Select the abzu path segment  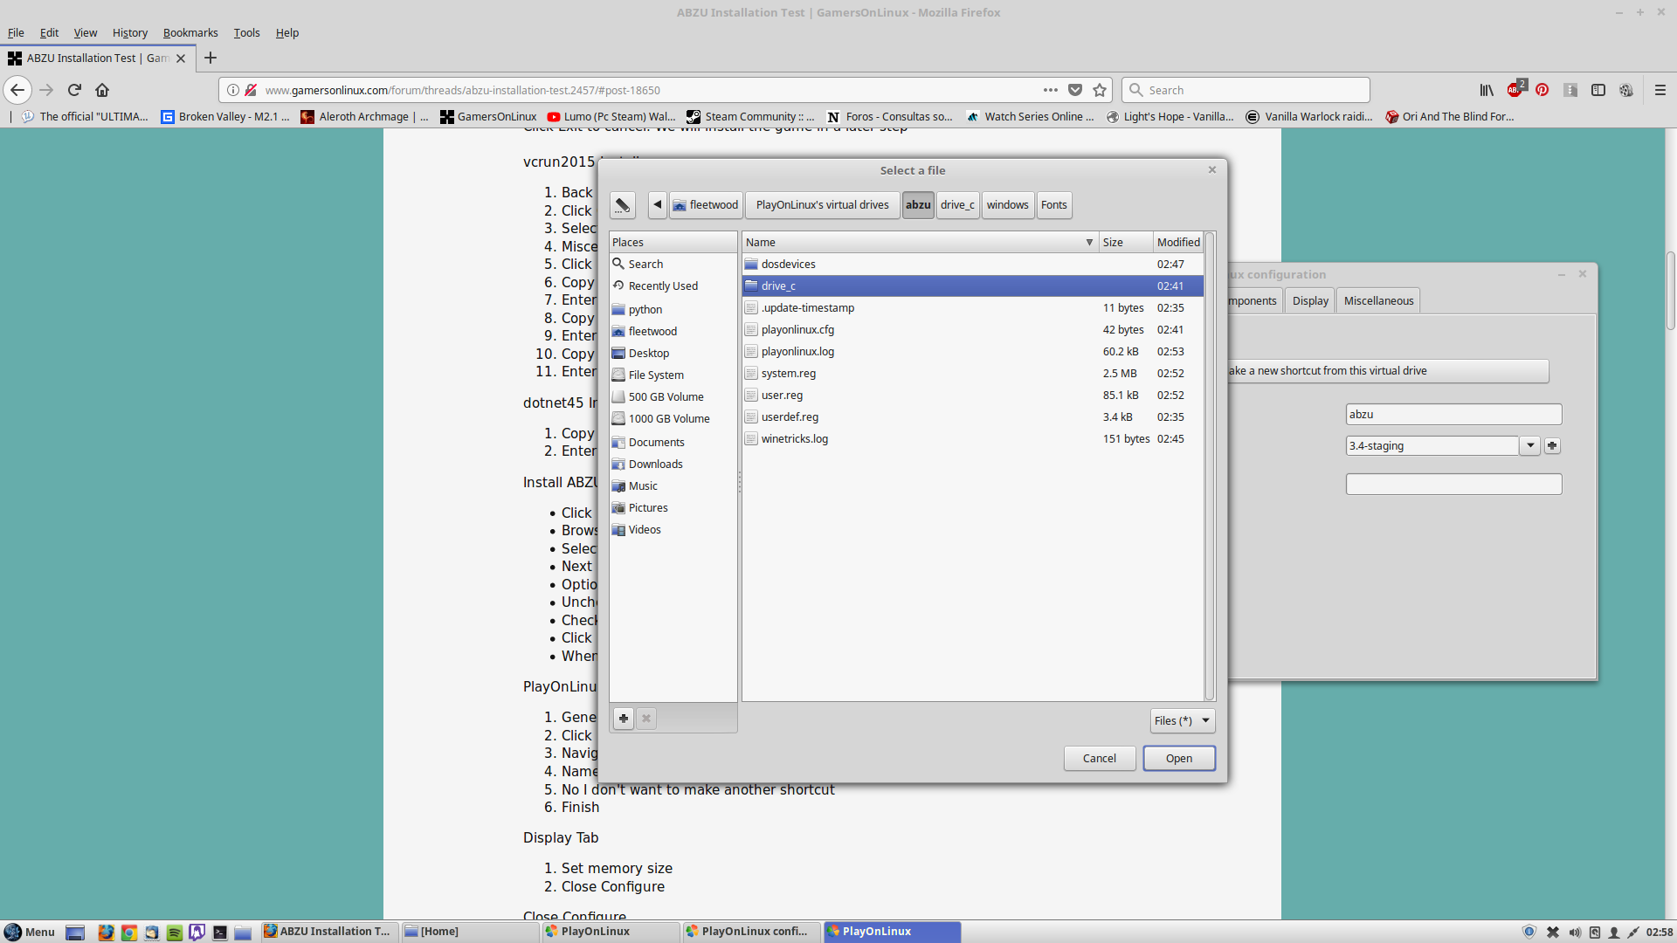918,205
